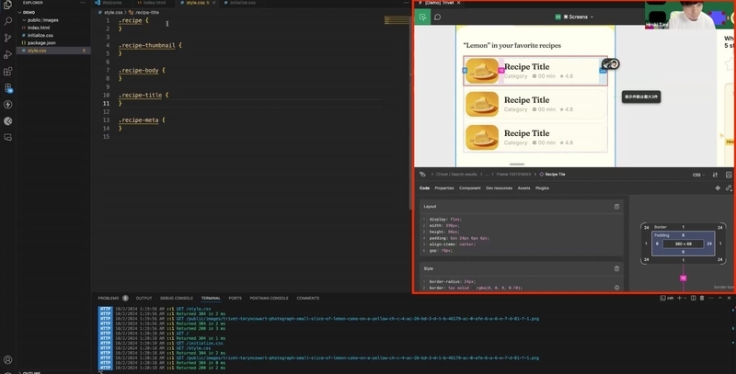Image resolution: width=736 pixels, height=374 pixels.
Task: Open the Screens page dropdown in Figma
Action: pos(578,17)
